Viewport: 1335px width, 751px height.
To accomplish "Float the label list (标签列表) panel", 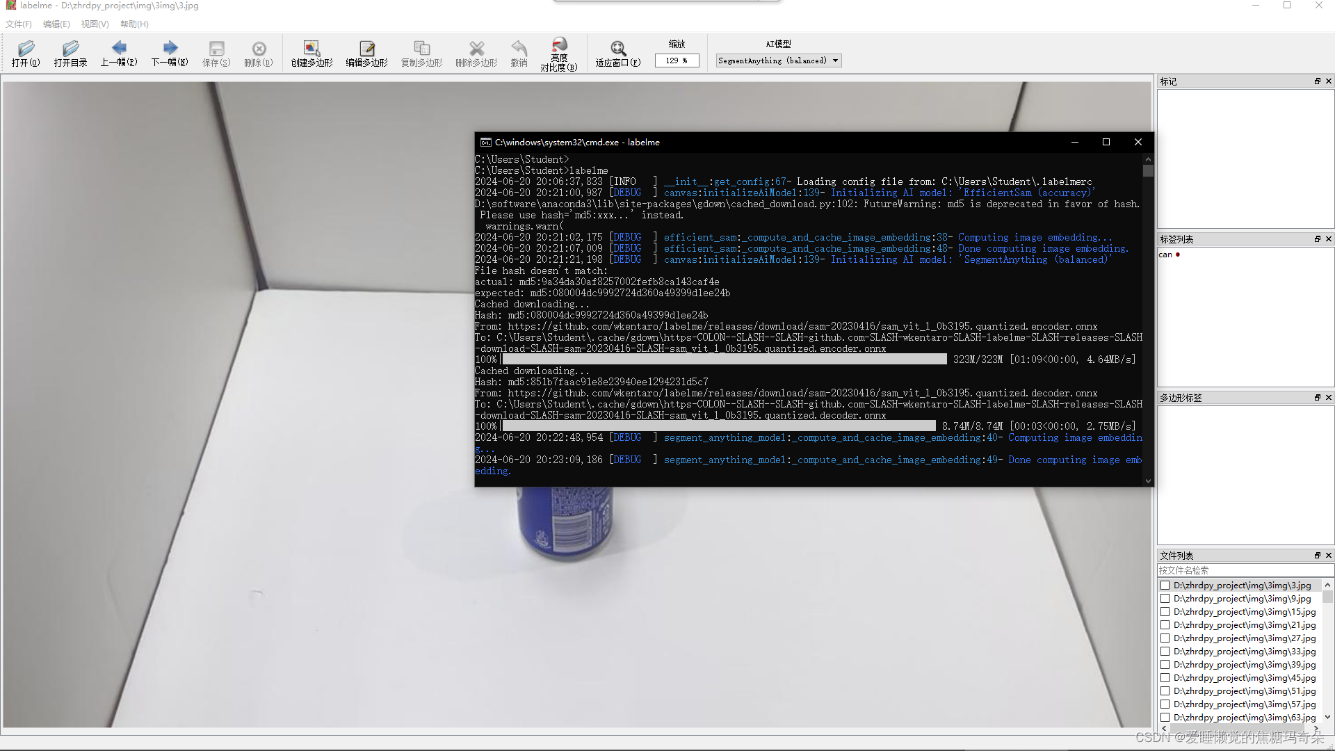I will coord(1317,239).
